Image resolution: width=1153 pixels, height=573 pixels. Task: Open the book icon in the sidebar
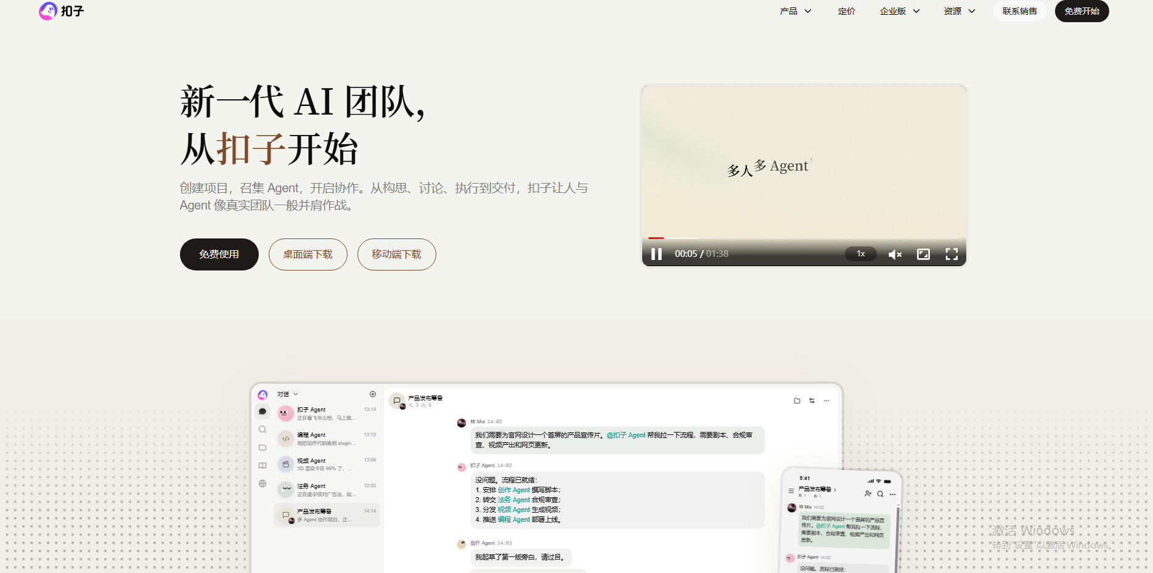(x=263, y=465)
